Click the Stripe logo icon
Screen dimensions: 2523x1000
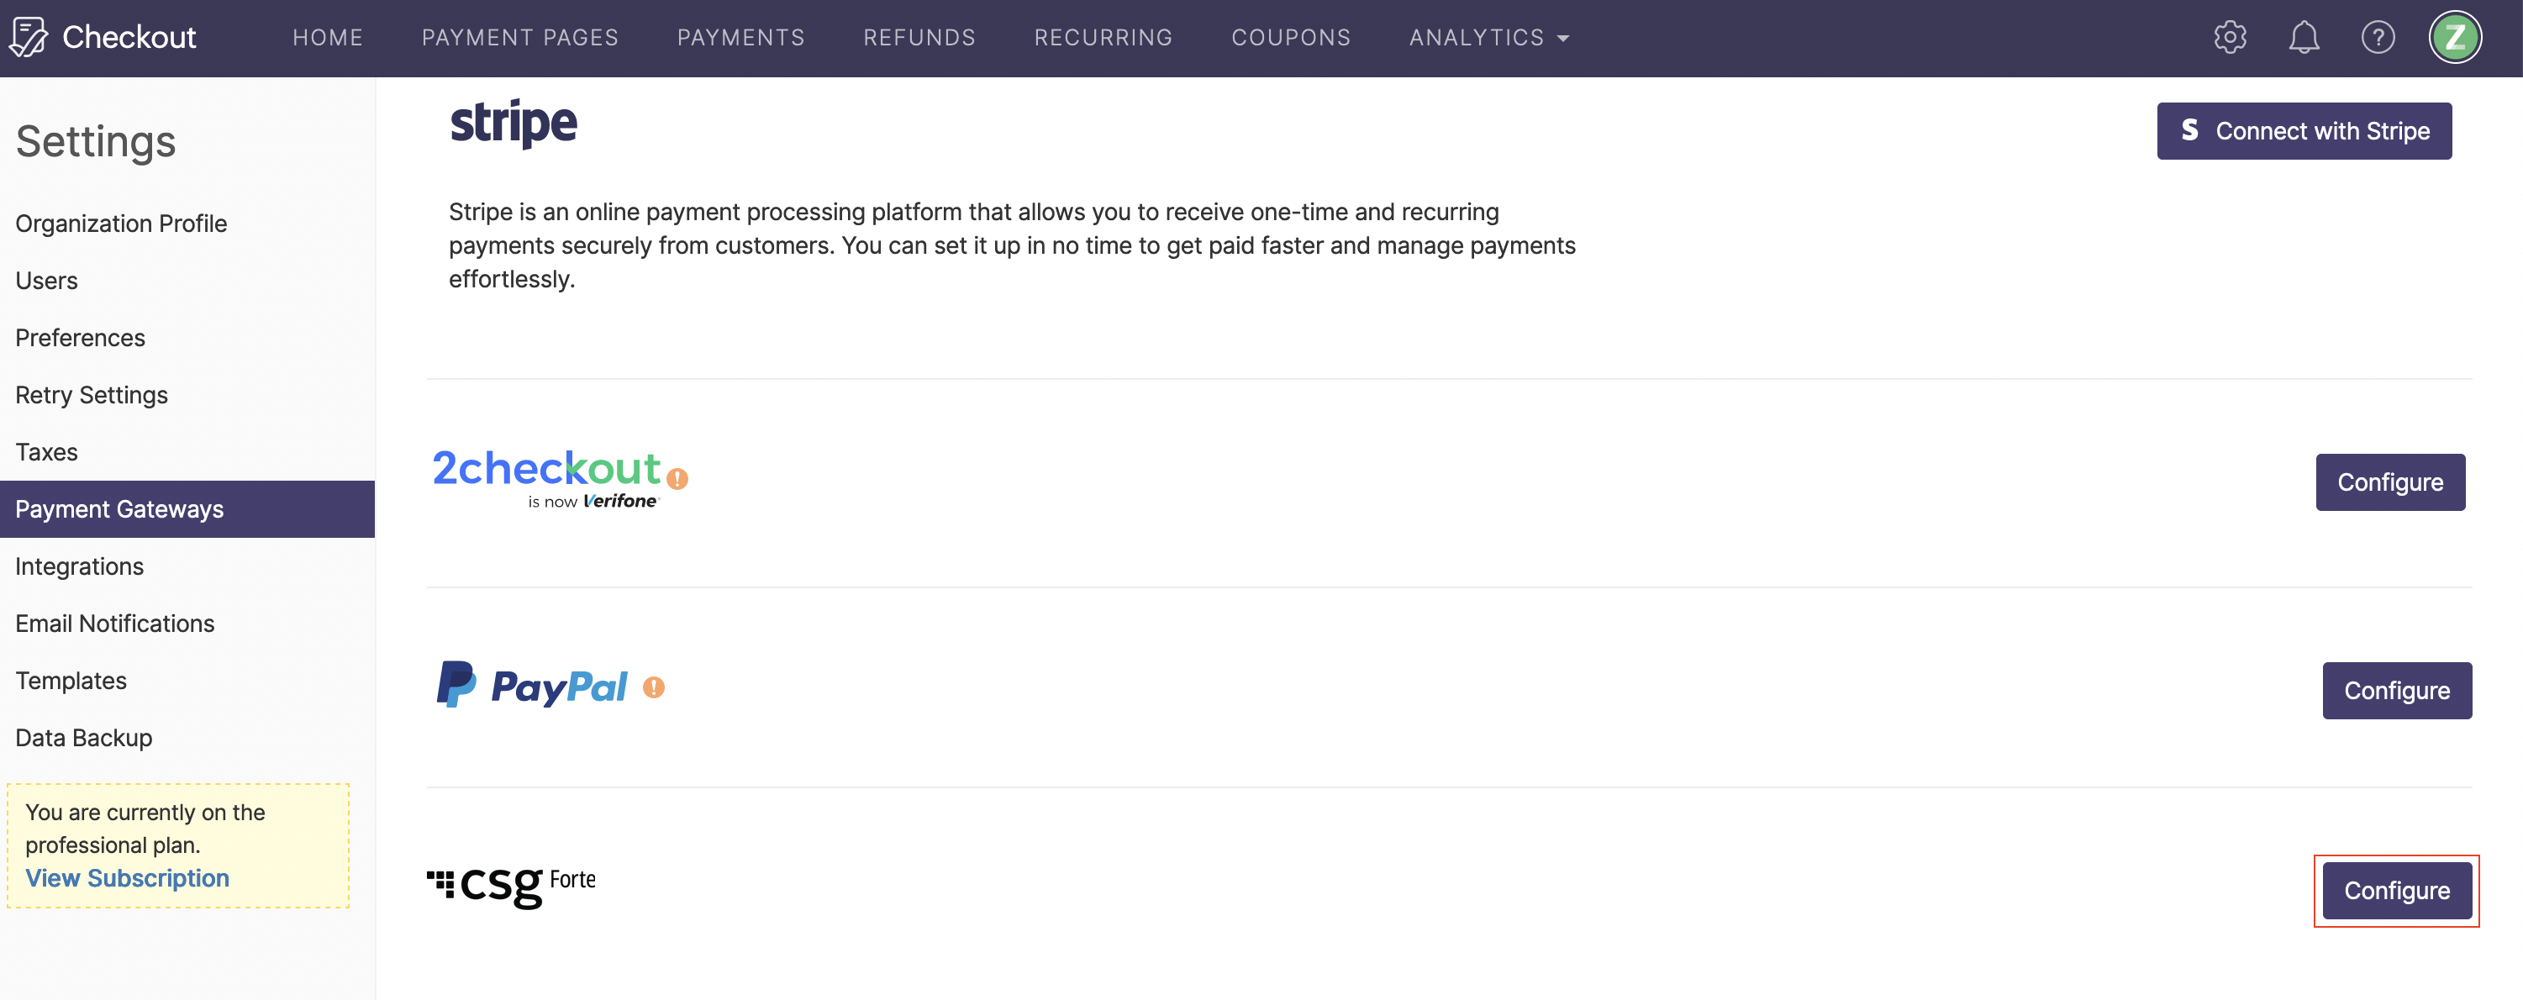[x=514, y=124]
